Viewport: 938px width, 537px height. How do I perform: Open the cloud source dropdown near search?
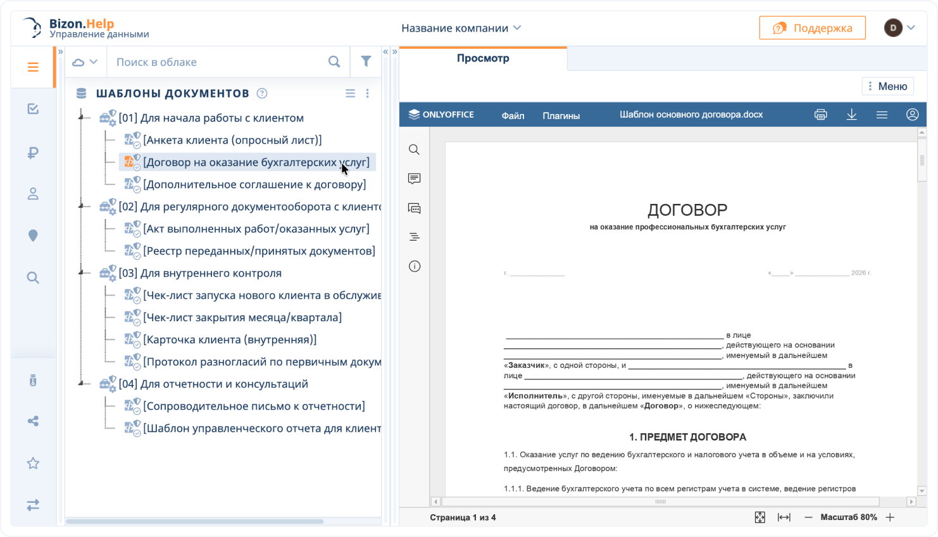[85, 61]
